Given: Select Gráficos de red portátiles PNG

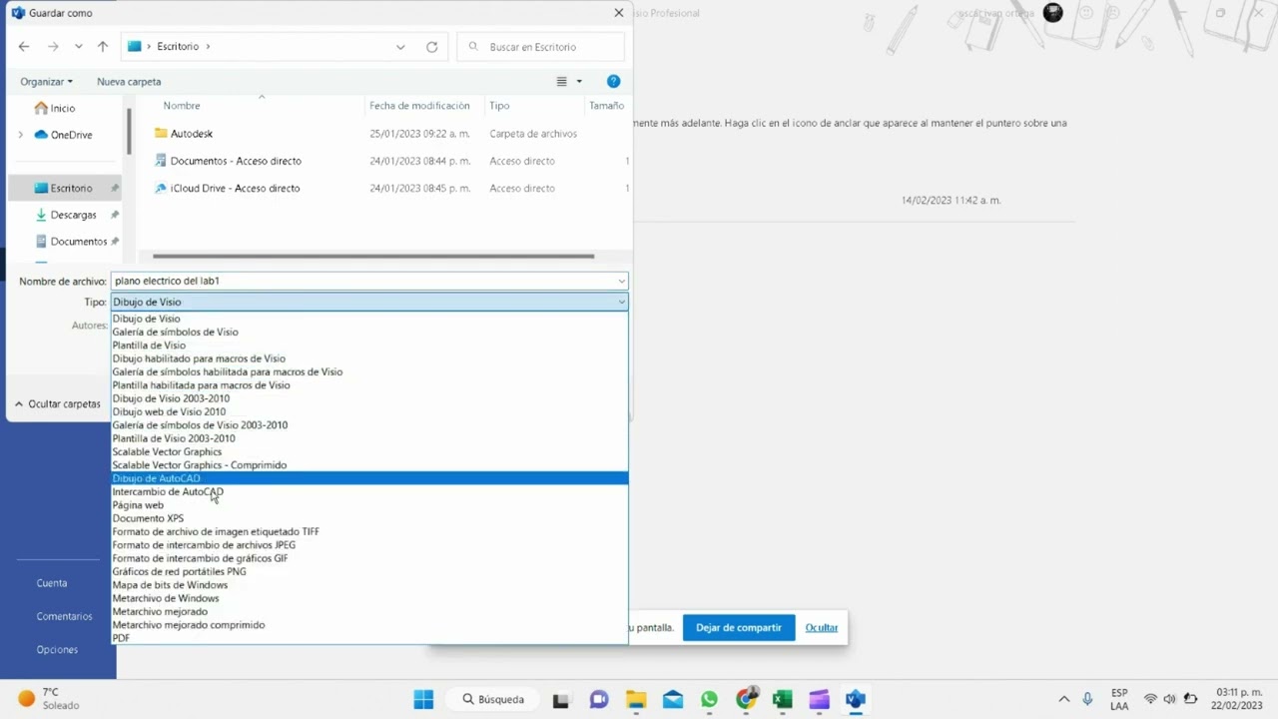Looking at the screenshot, I should 369,571.
